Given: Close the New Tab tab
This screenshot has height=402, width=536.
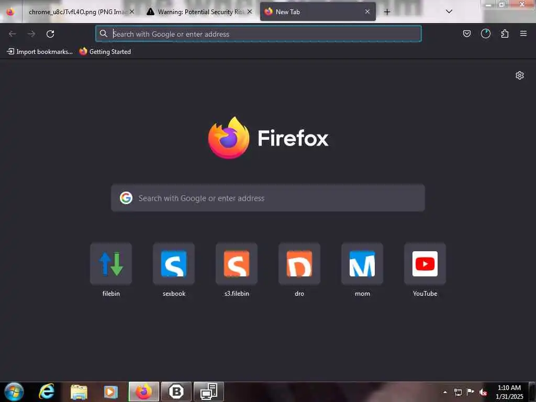Looking at the screenshot, I should coord(367,12).
